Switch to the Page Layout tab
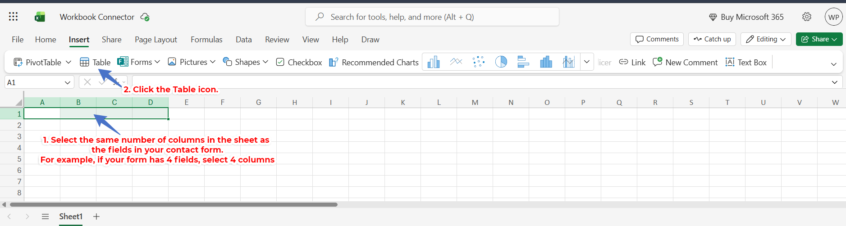This screenshot has width=846, height=226. (x=156, y=40)
